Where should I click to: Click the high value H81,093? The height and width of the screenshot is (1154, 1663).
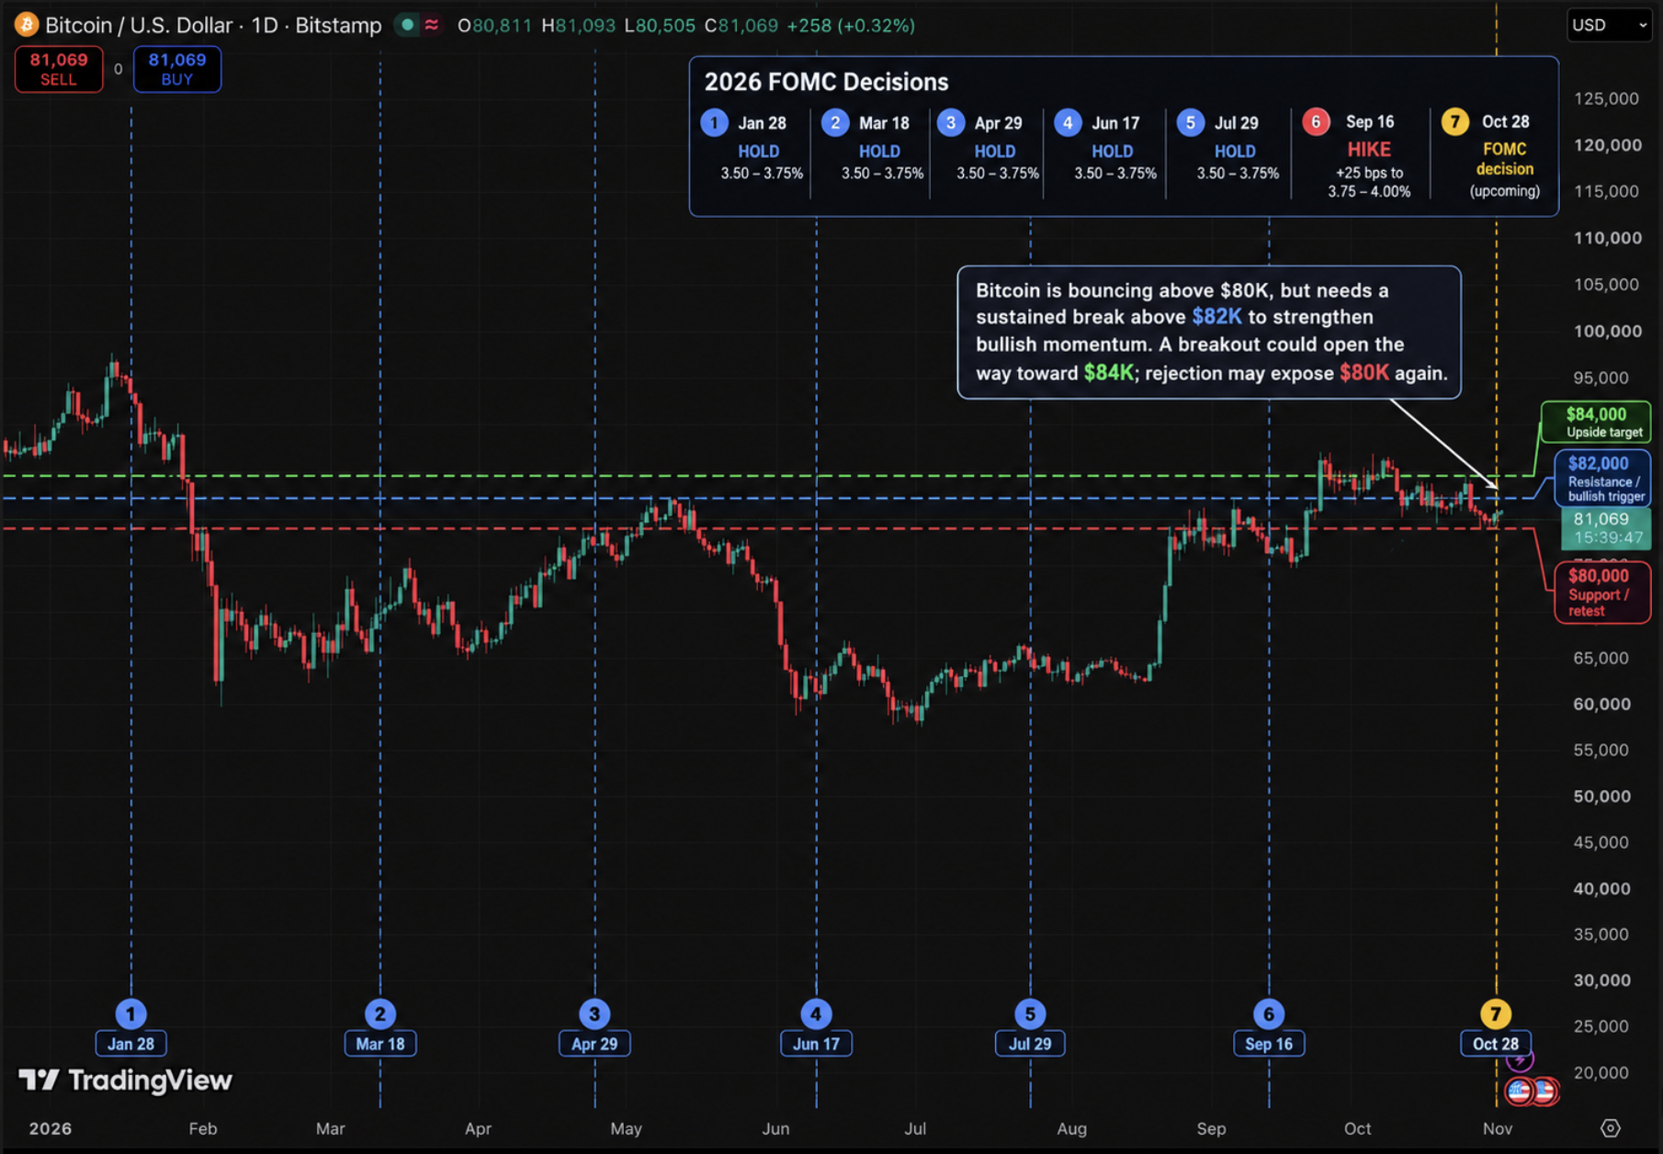tap(578, 26)
